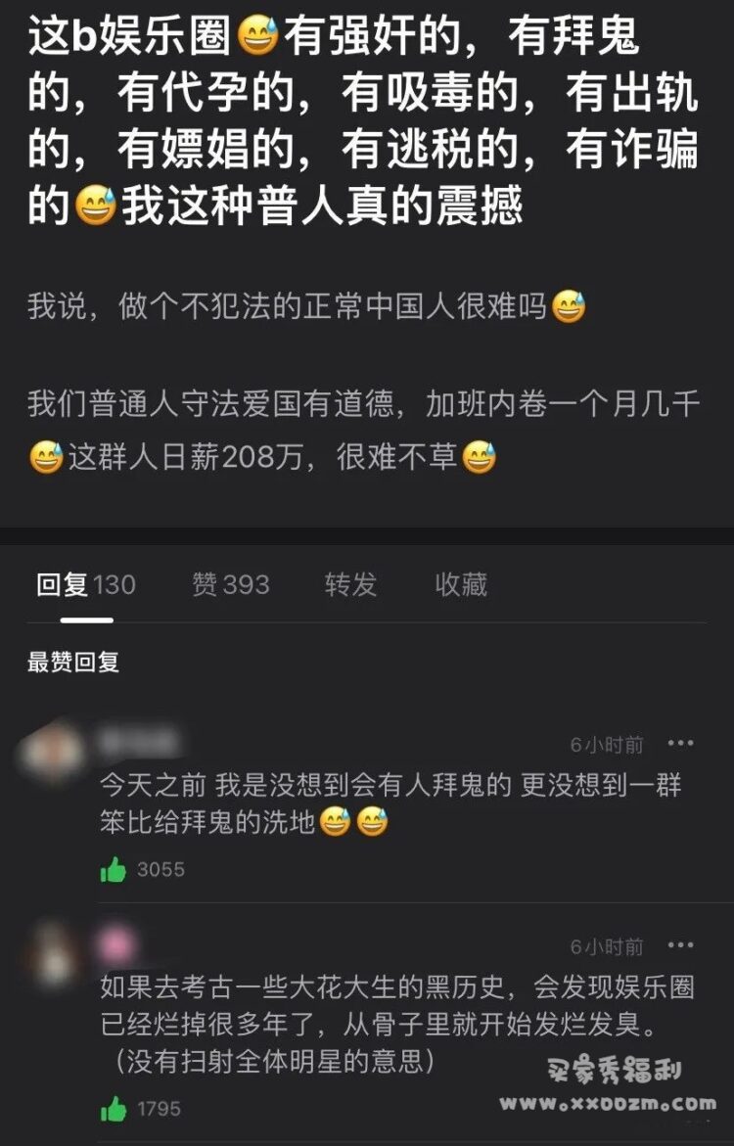Viewport: 734px width, 1146px height.
Task: Open the three-dot menu on second comment
Action: pos(680,945)
